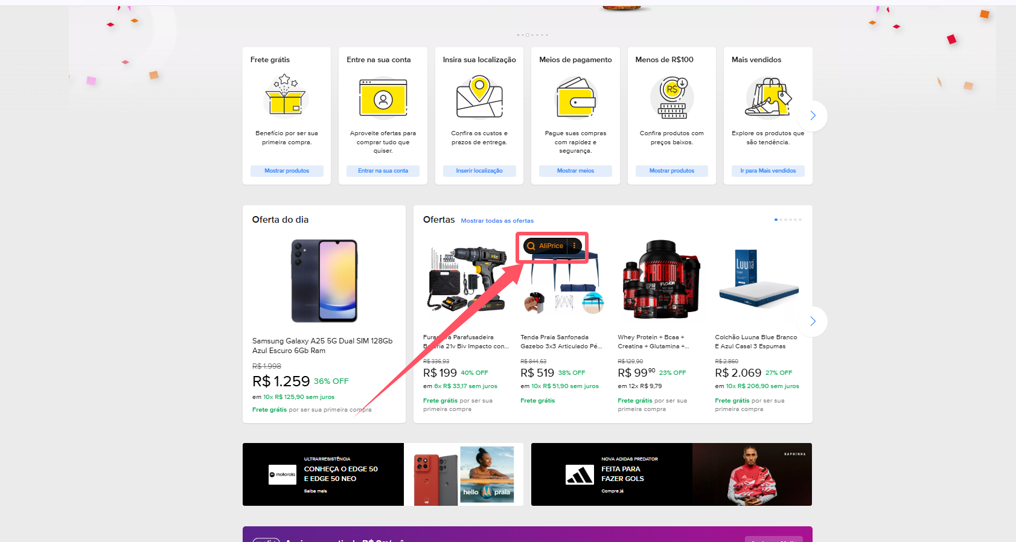Viewport: 1016px width, 542px height.
Task: Click the Frete grátis gift box icon
Action: pyautogui.click(x=286, y=95)
